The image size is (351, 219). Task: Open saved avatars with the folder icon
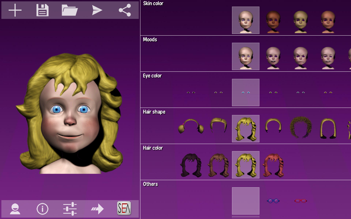tap(70, 10)
